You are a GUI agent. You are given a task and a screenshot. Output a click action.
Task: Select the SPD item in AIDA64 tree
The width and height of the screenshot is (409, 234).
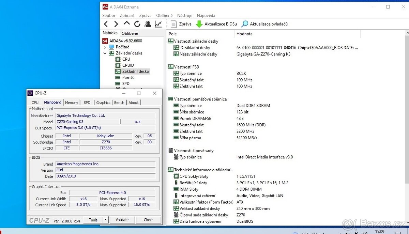(x=126, y=83)
